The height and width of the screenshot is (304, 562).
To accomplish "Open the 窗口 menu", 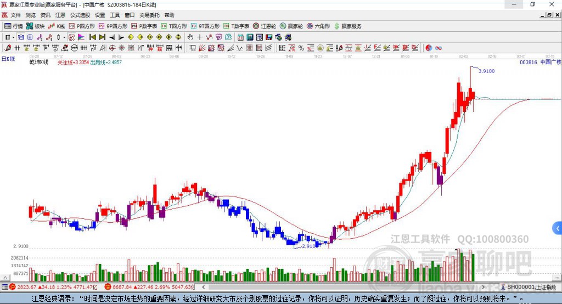I will (x=130, y=15).
